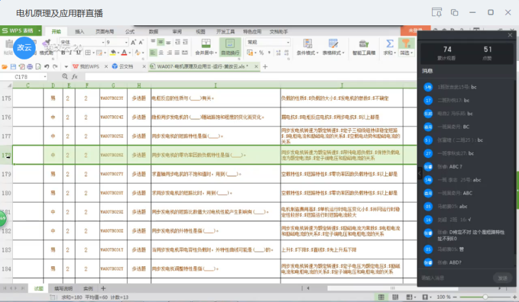
Task: Add a new sheet with the plus button
Action: [x=103, y=288]
